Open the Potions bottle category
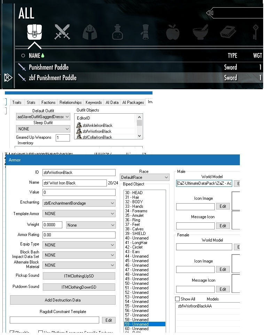Screen dimensions: 267x335 (x=117, y=32)
